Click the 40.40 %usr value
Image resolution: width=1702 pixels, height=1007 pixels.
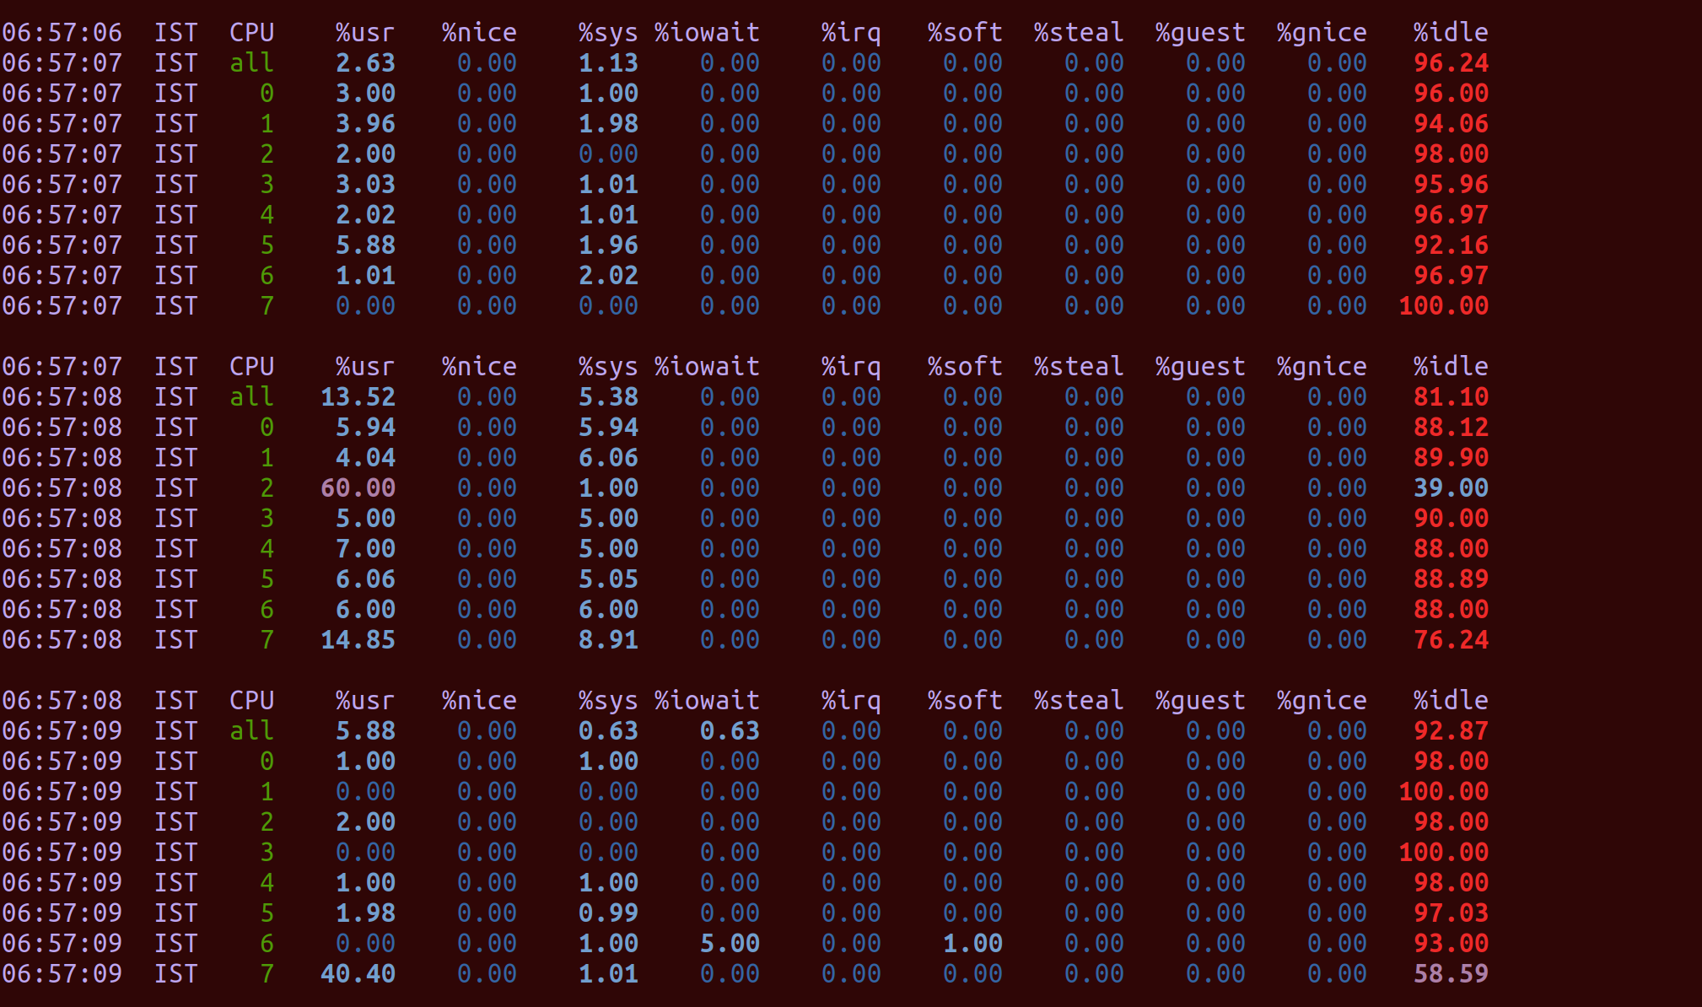pyautogui.click(x=358, y=974)
